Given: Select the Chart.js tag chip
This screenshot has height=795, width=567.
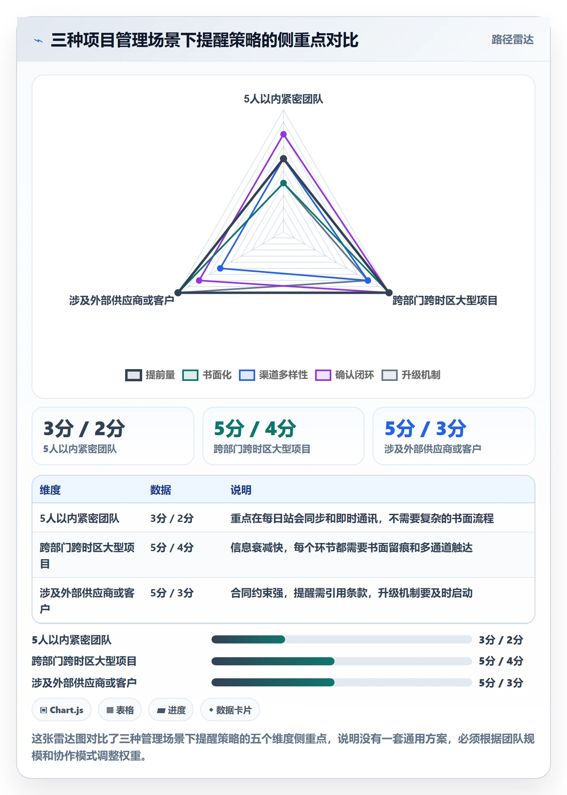Looking at the screenshot, I should click(x=62, y=710).
